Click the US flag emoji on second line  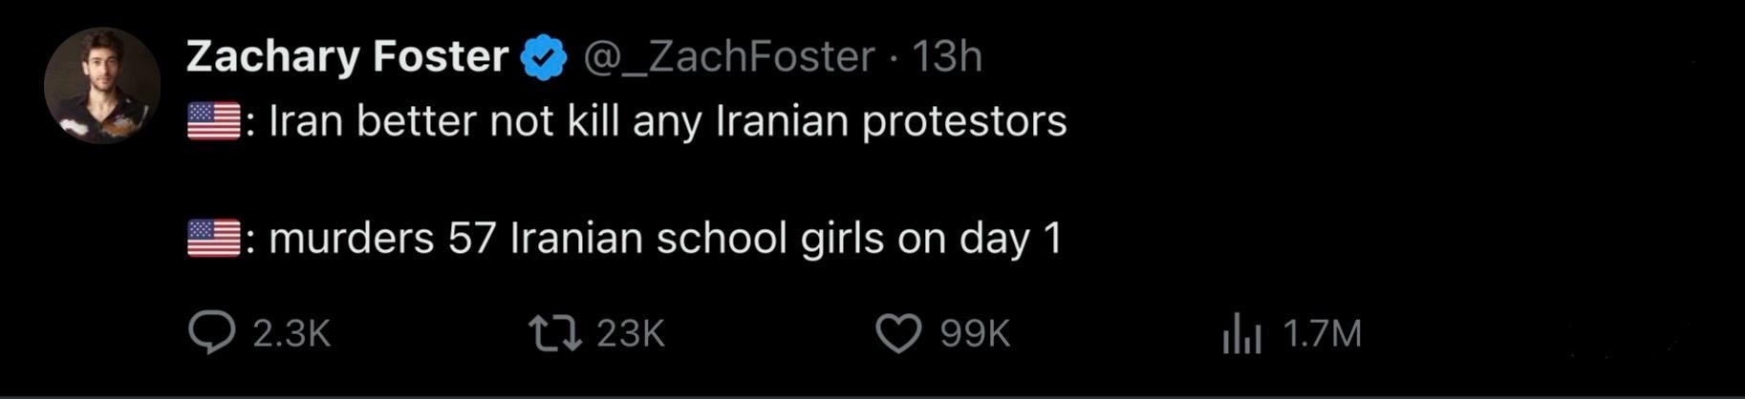[214, 238]
